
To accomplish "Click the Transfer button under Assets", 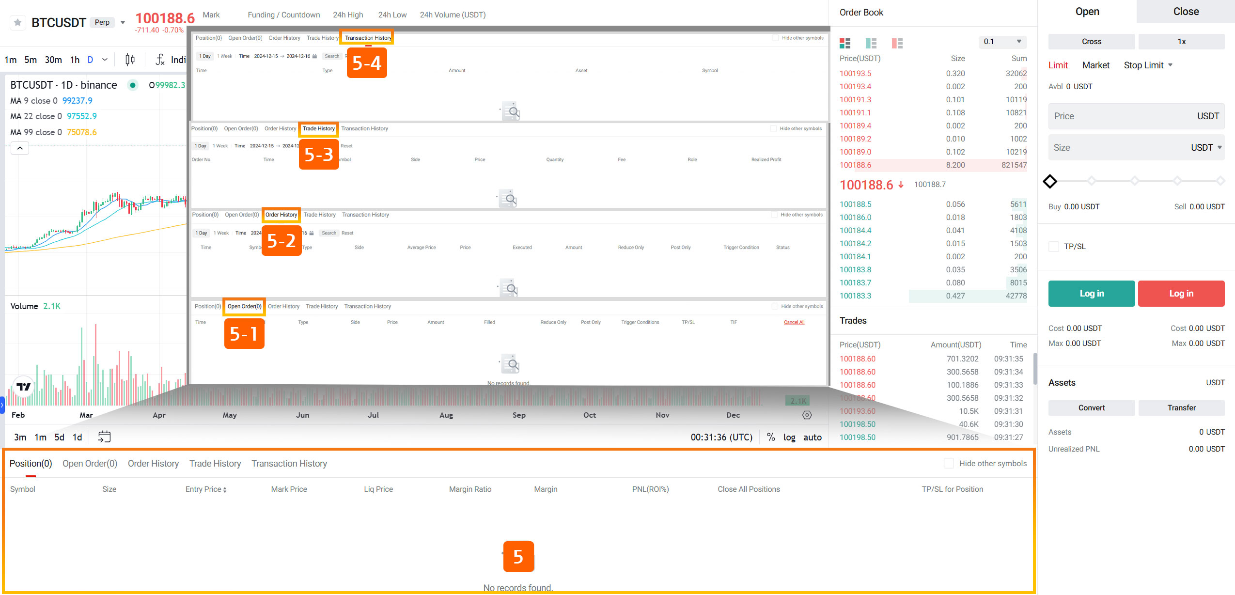I will click(1181, 408).
